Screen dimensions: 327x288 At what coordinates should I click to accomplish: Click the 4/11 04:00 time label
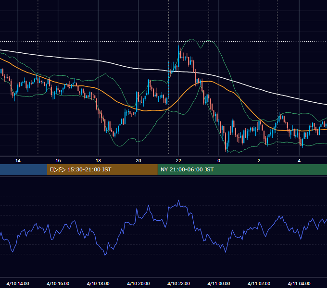299,283
